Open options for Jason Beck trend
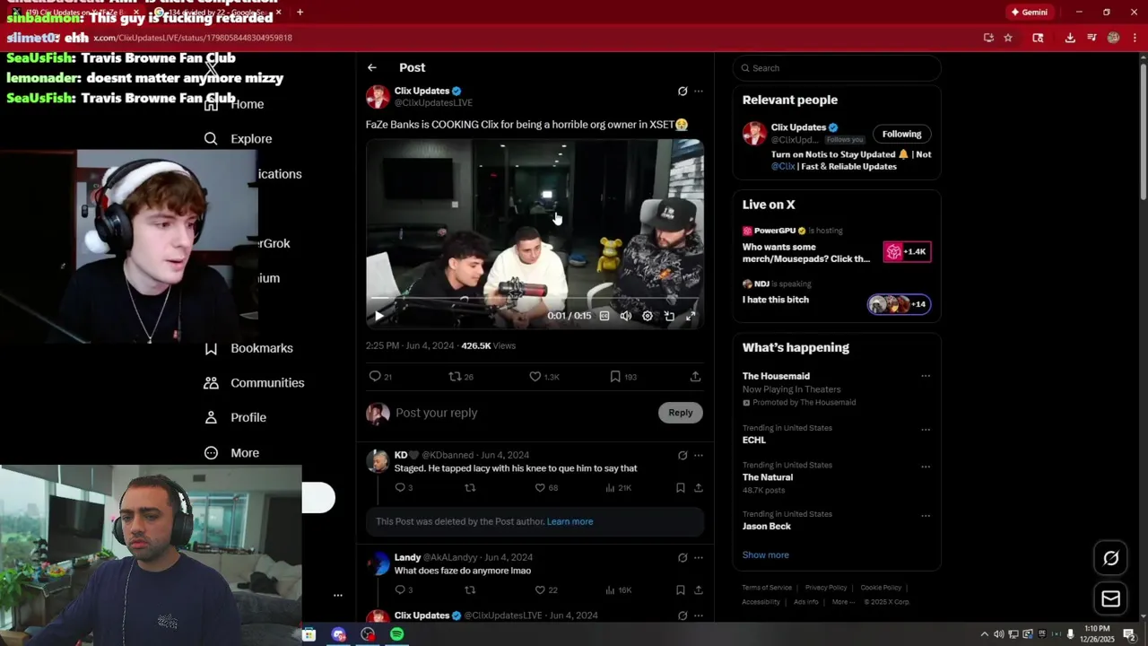The width and height of the screenshot is (1148, 646). [926, 516]
